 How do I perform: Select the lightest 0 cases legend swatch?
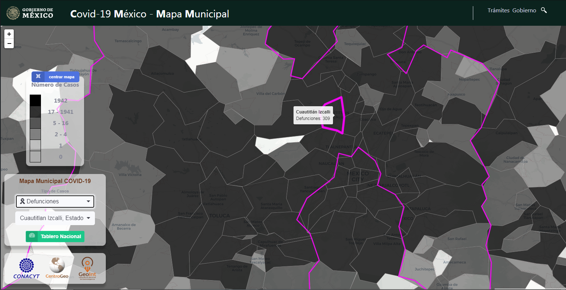tap(36, 157)
